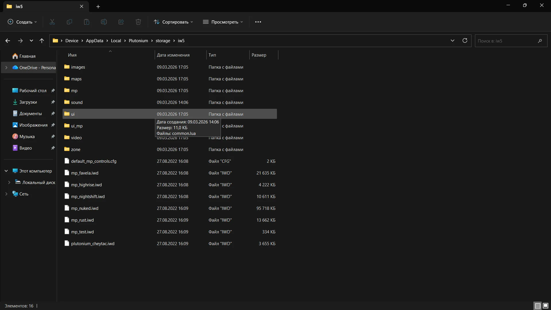Click the Delete trash can icon
This screenshot has height=310, width=551.
click(138, 22)
